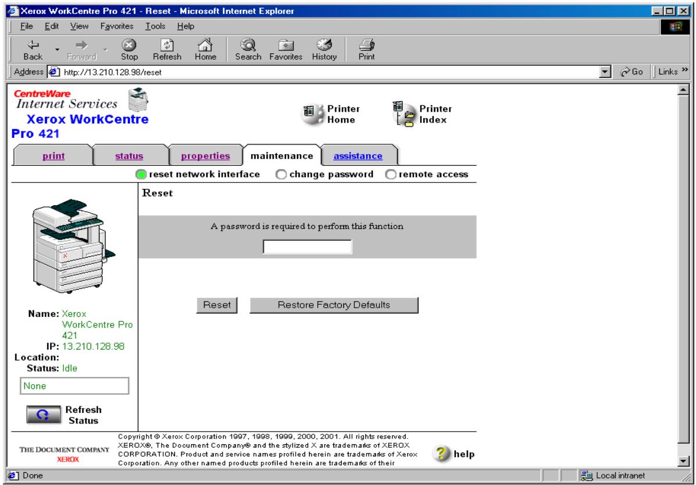Click the Go button beside address bar
Image resolution: width=696 pixels, height=485 pixels.
pos(632,72)
